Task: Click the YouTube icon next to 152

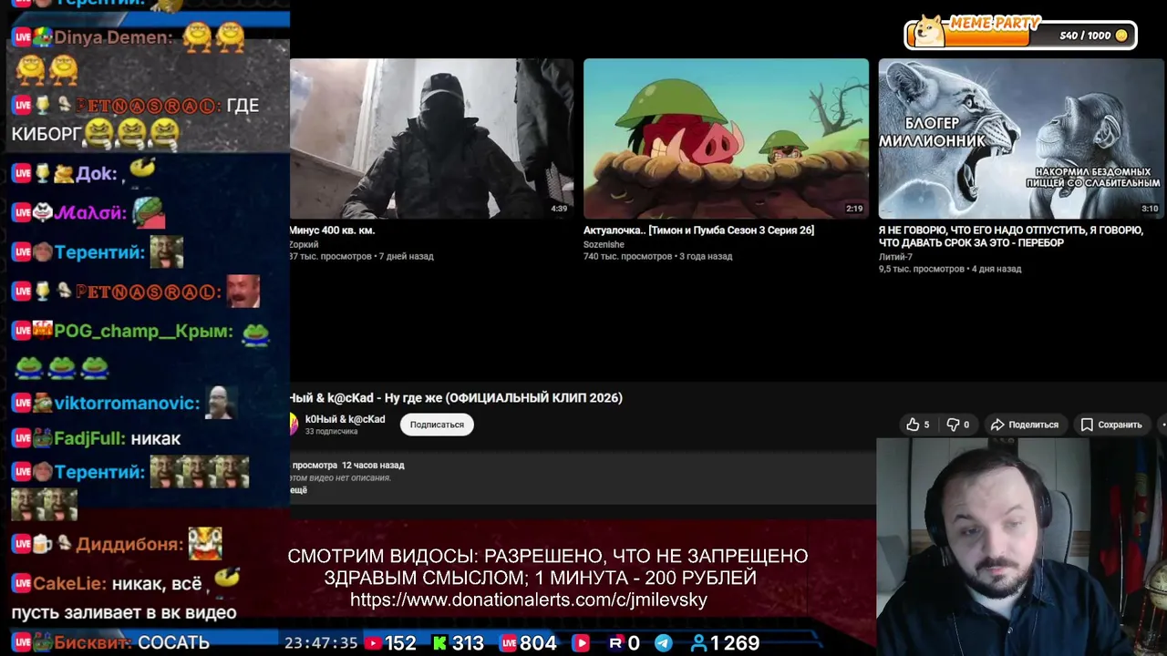Action: (372, 643)
